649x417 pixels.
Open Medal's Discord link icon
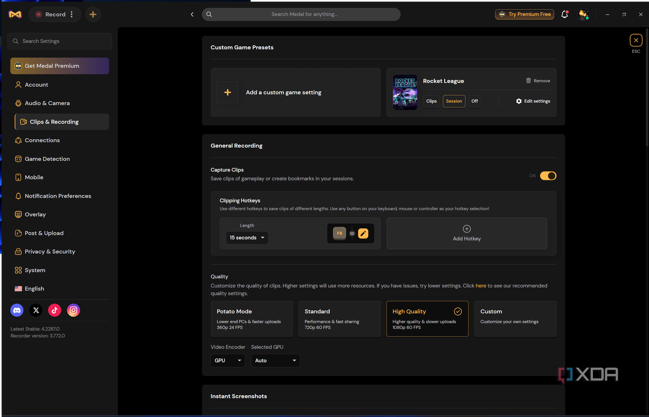pos(17,310)
